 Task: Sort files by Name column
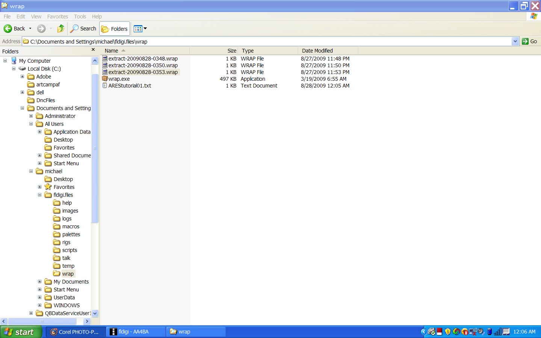tap(145, 51)
